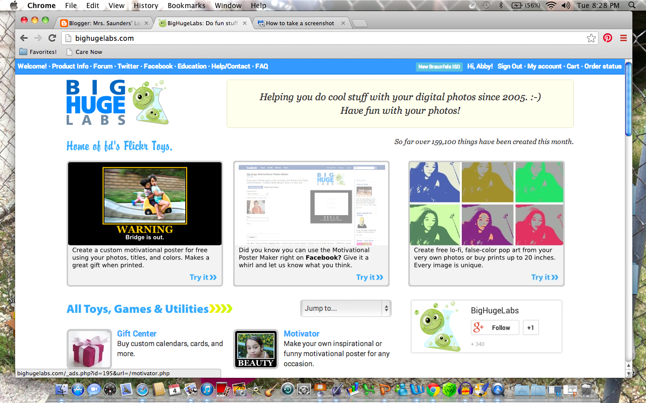646x403 pixels.
Task: Open the Motivator link
Action: click(301, 333)
